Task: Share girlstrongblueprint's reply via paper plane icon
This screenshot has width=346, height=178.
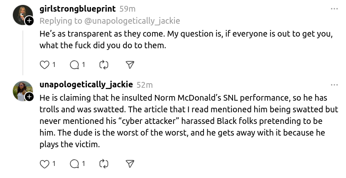Action: [130, 65]
